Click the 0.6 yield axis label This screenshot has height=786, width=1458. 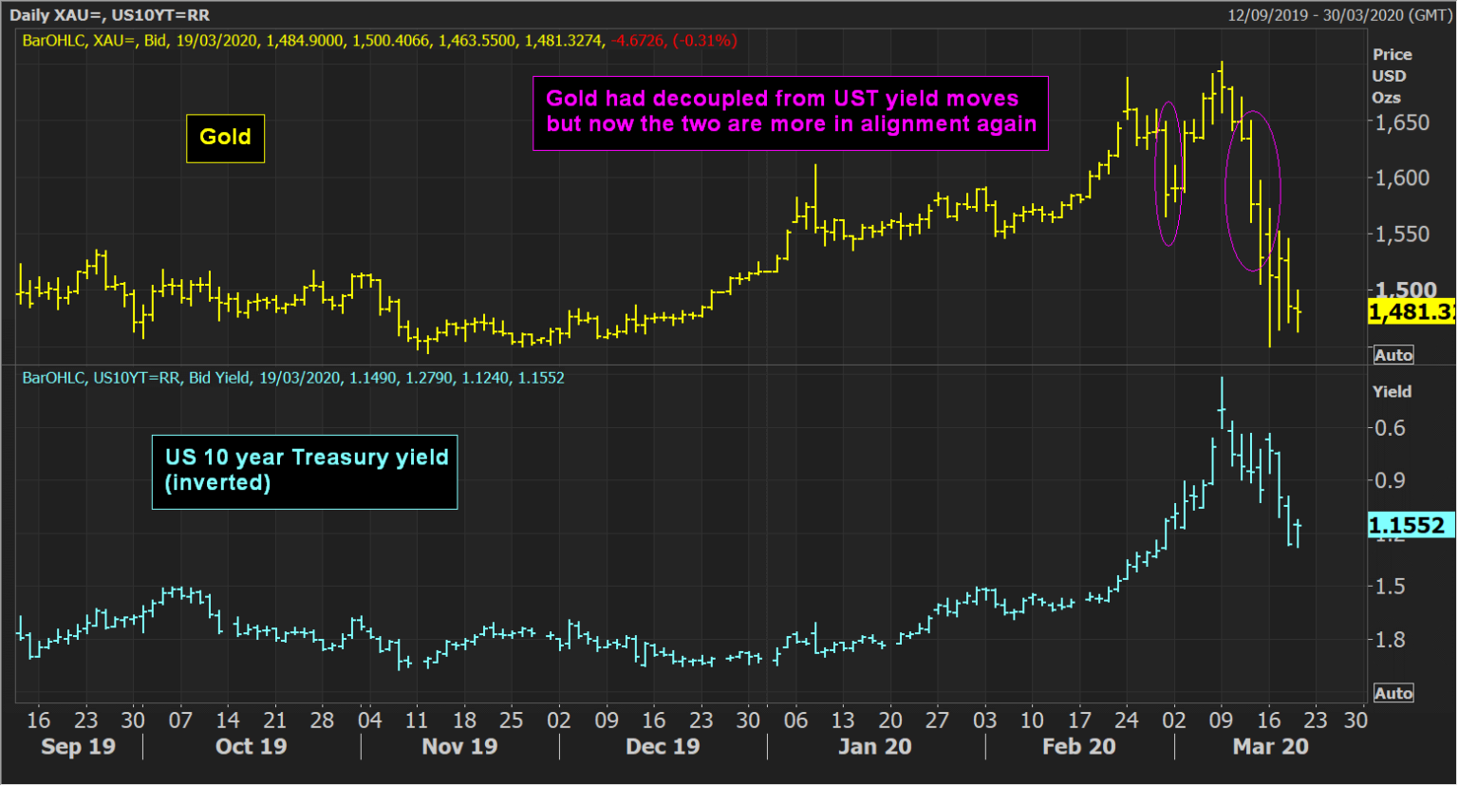(1390, 427)
